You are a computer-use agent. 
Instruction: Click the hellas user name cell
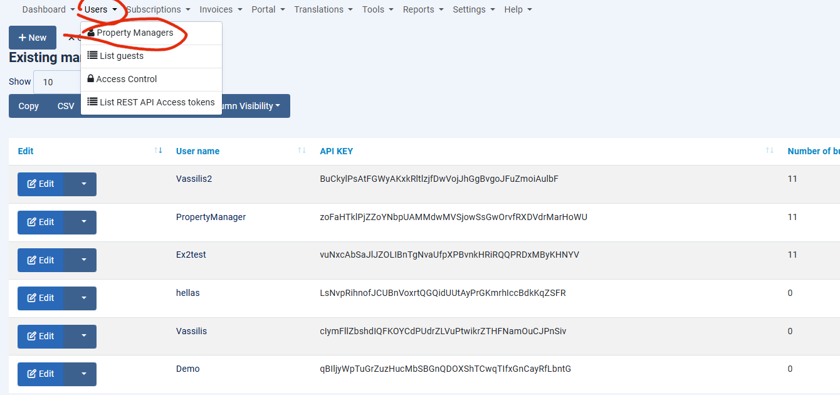point(188,293)
